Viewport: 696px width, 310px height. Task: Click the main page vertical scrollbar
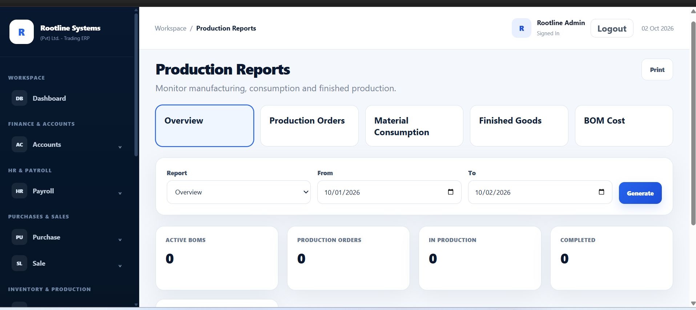coord(693,124)
